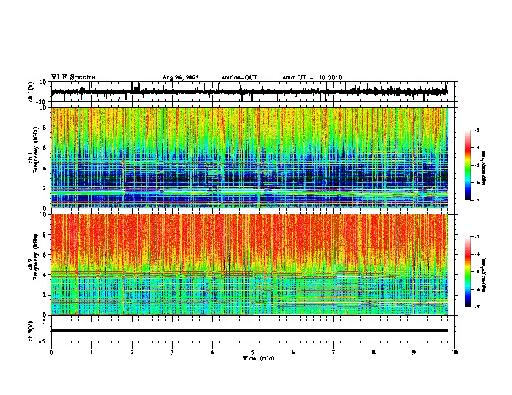Click the "2" kHz tick on ch.1 spectrogram
Viewport: 512px width, 395px height.
(x=45, y=188)
